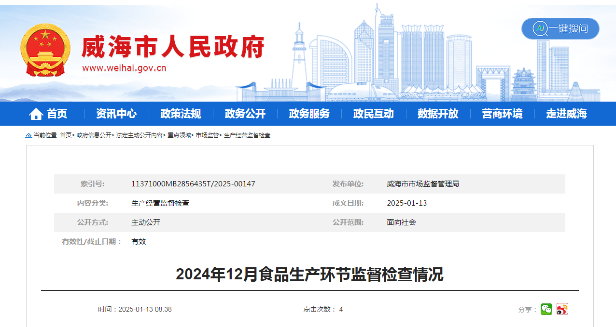
Task: Open 政务服务 from the nav bar
Action: tap(309, 114)
